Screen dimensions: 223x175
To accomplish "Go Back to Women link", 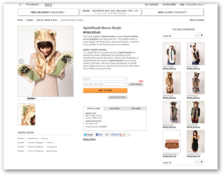I will (197, 20).
